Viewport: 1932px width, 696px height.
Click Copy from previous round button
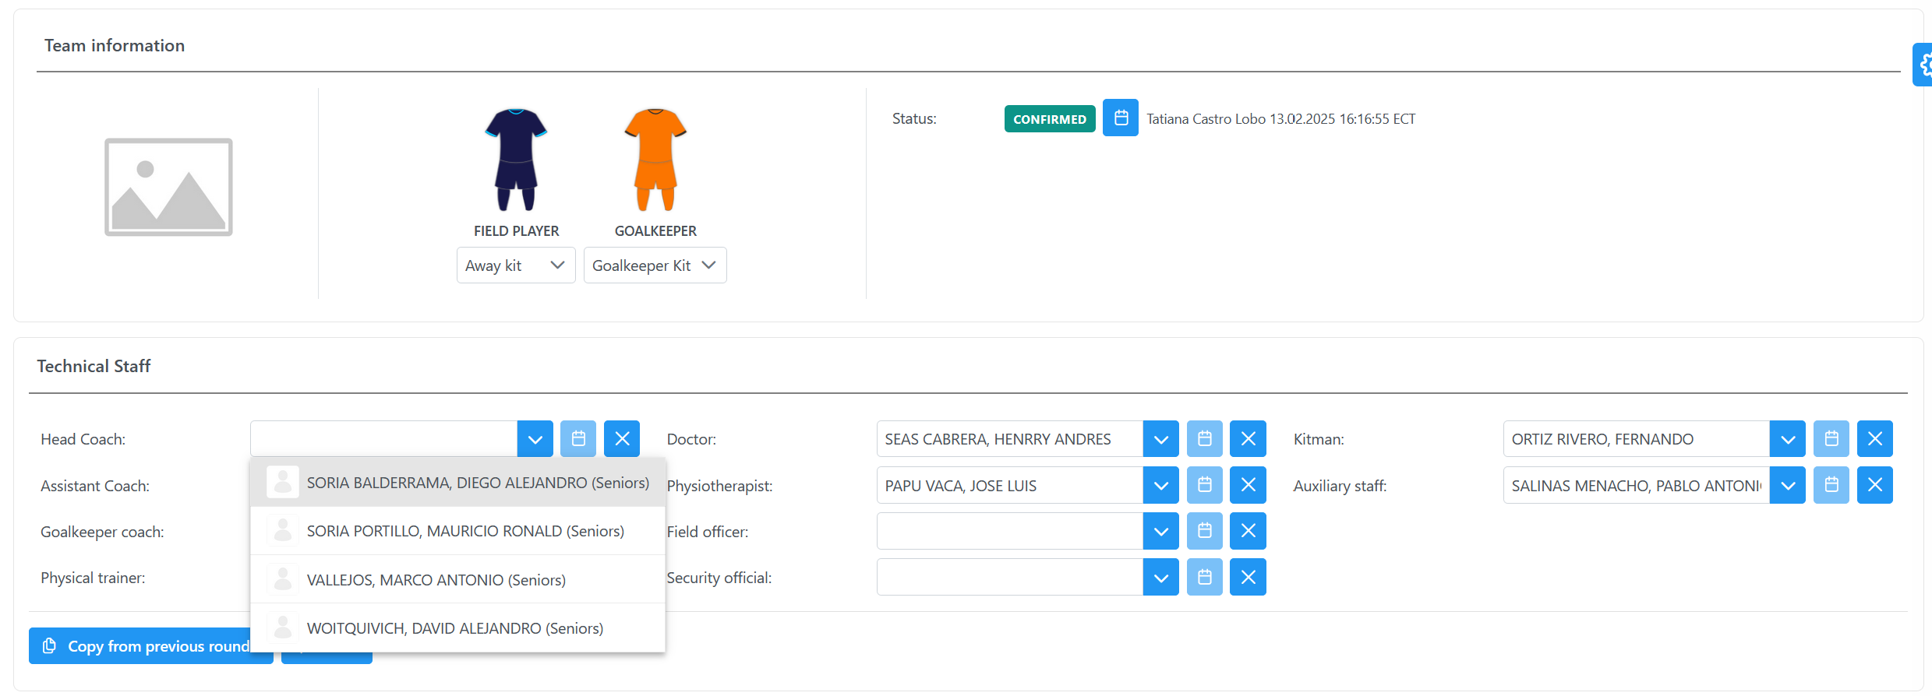tap(148, 646)
